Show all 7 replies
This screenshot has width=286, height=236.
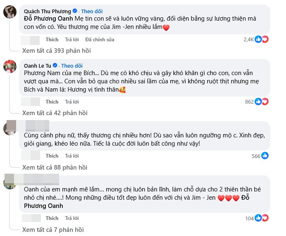(53, 229)
